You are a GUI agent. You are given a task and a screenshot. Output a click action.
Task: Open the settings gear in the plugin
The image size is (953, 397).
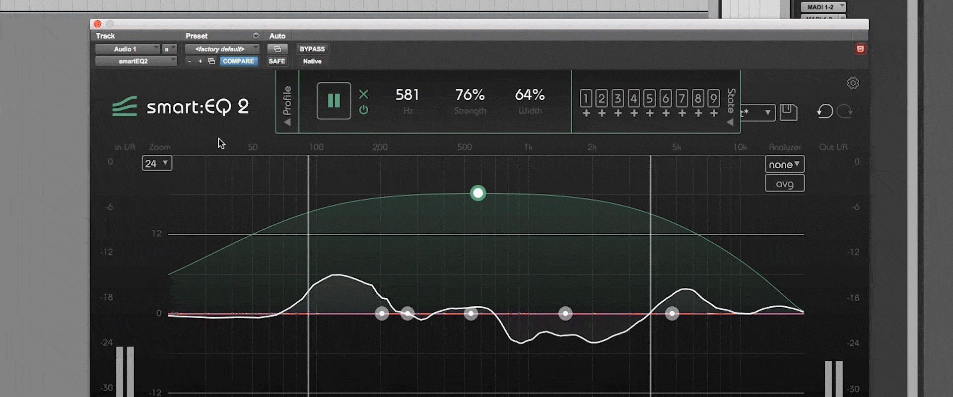coord(853,83)
